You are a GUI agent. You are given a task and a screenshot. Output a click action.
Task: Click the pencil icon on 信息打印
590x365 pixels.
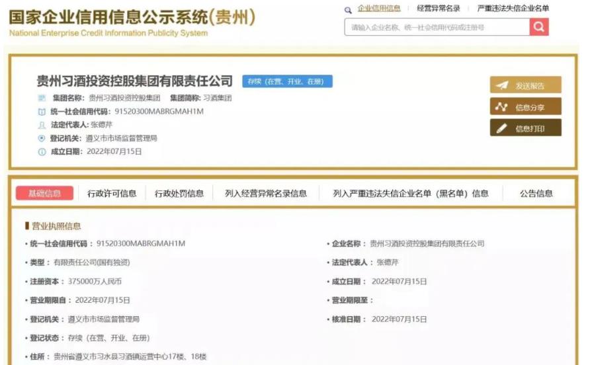(x=502, y=128)
